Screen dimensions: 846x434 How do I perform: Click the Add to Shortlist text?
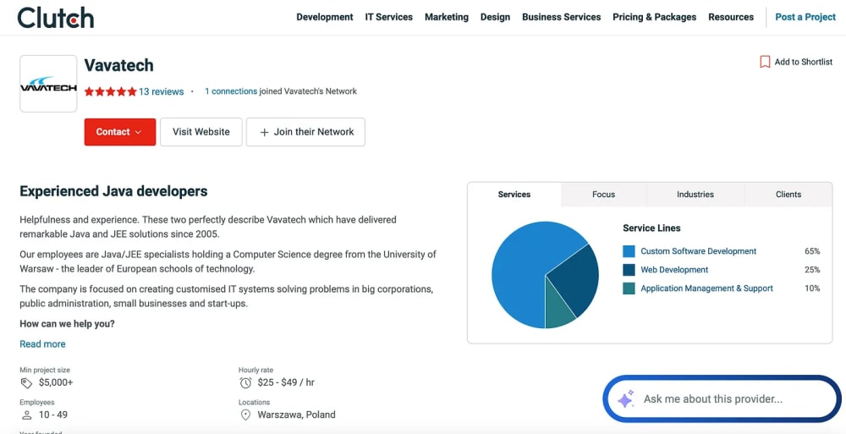(804, 62)
